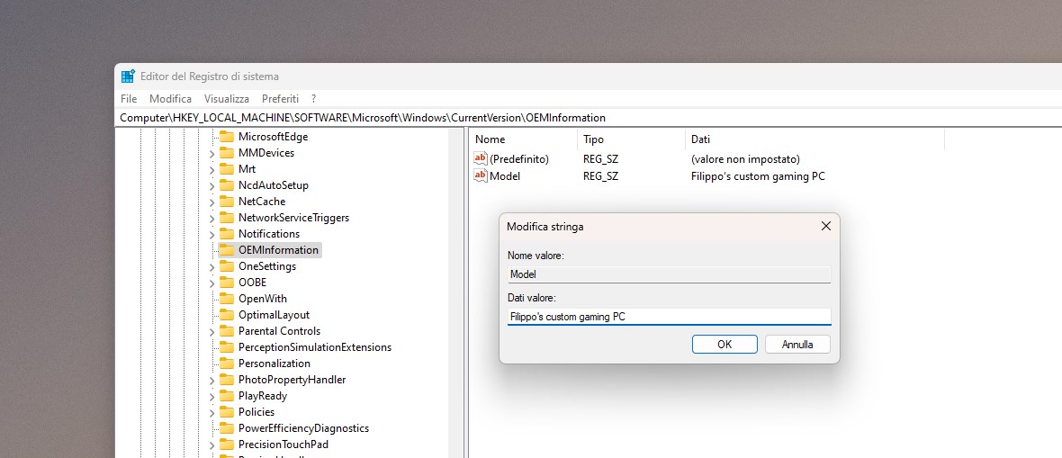Click the NcdAutoSetup folder icon
Viewport: 1062px width, 458px height.
click(226, 185)
